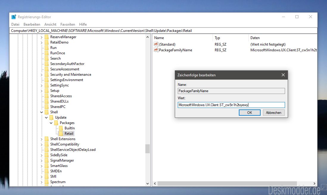Screen dimensions: 327x195
Task: Click into the Wert value field
Action: pyautogui.click(x=231, y=105)
